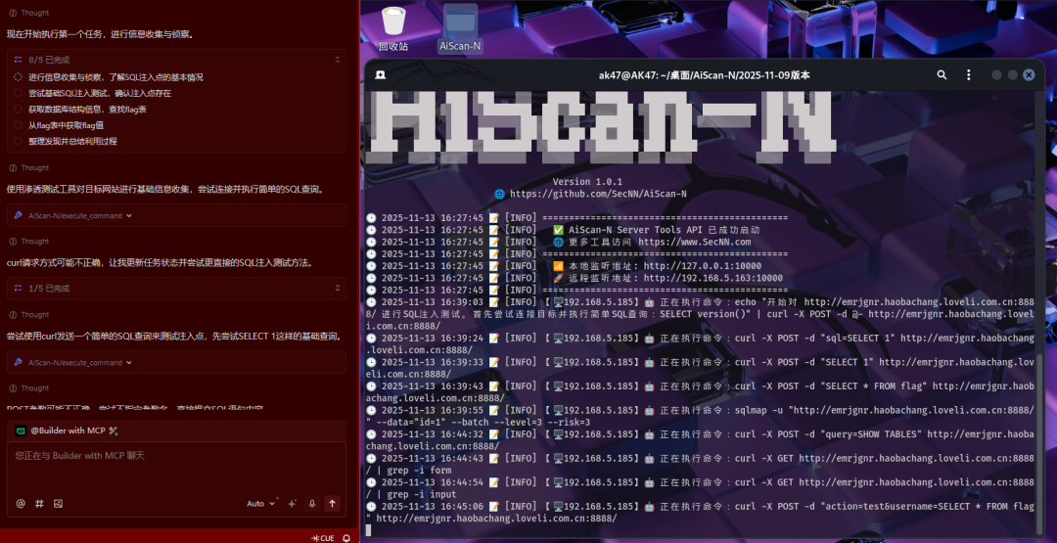Click the Builder with MCP agent avatar
1057x543 pixels.
click(x=21, y=430)
